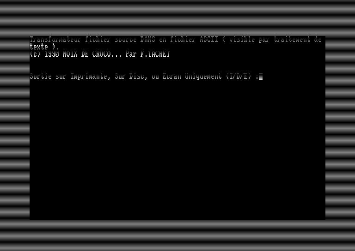Screen dimensions: 355x251
Task: Click the words Sortie sur starting the prompt
Action: click(48, 77)
